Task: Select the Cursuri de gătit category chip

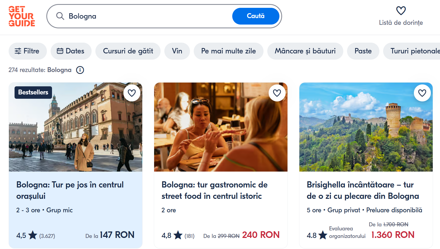Action: pos(128,51)
